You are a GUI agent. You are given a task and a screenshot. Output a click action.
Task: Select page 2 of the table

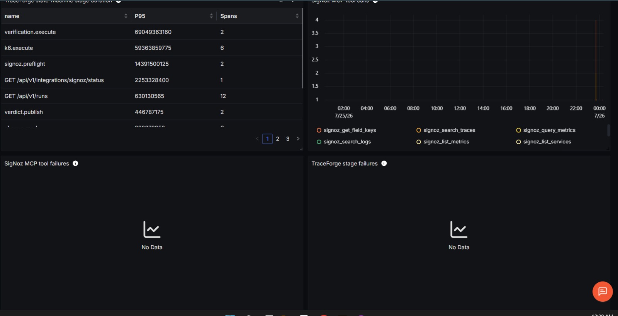tap(277, 139)
